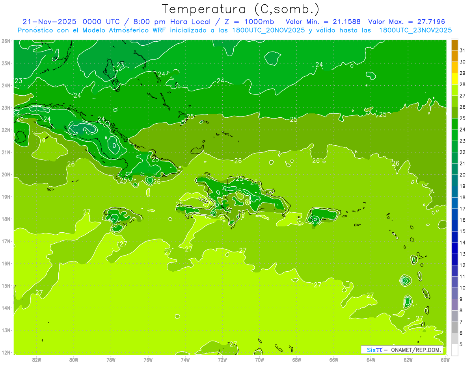Viewport: 473px width, 365px height.
Task: Click the lime swatch between 27 and 28
Action: [x=455, y=90]
